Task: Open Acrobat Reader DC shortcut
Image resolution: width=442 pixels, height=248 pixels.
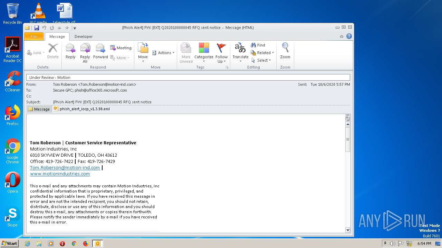Action: (x=12, y=50)
